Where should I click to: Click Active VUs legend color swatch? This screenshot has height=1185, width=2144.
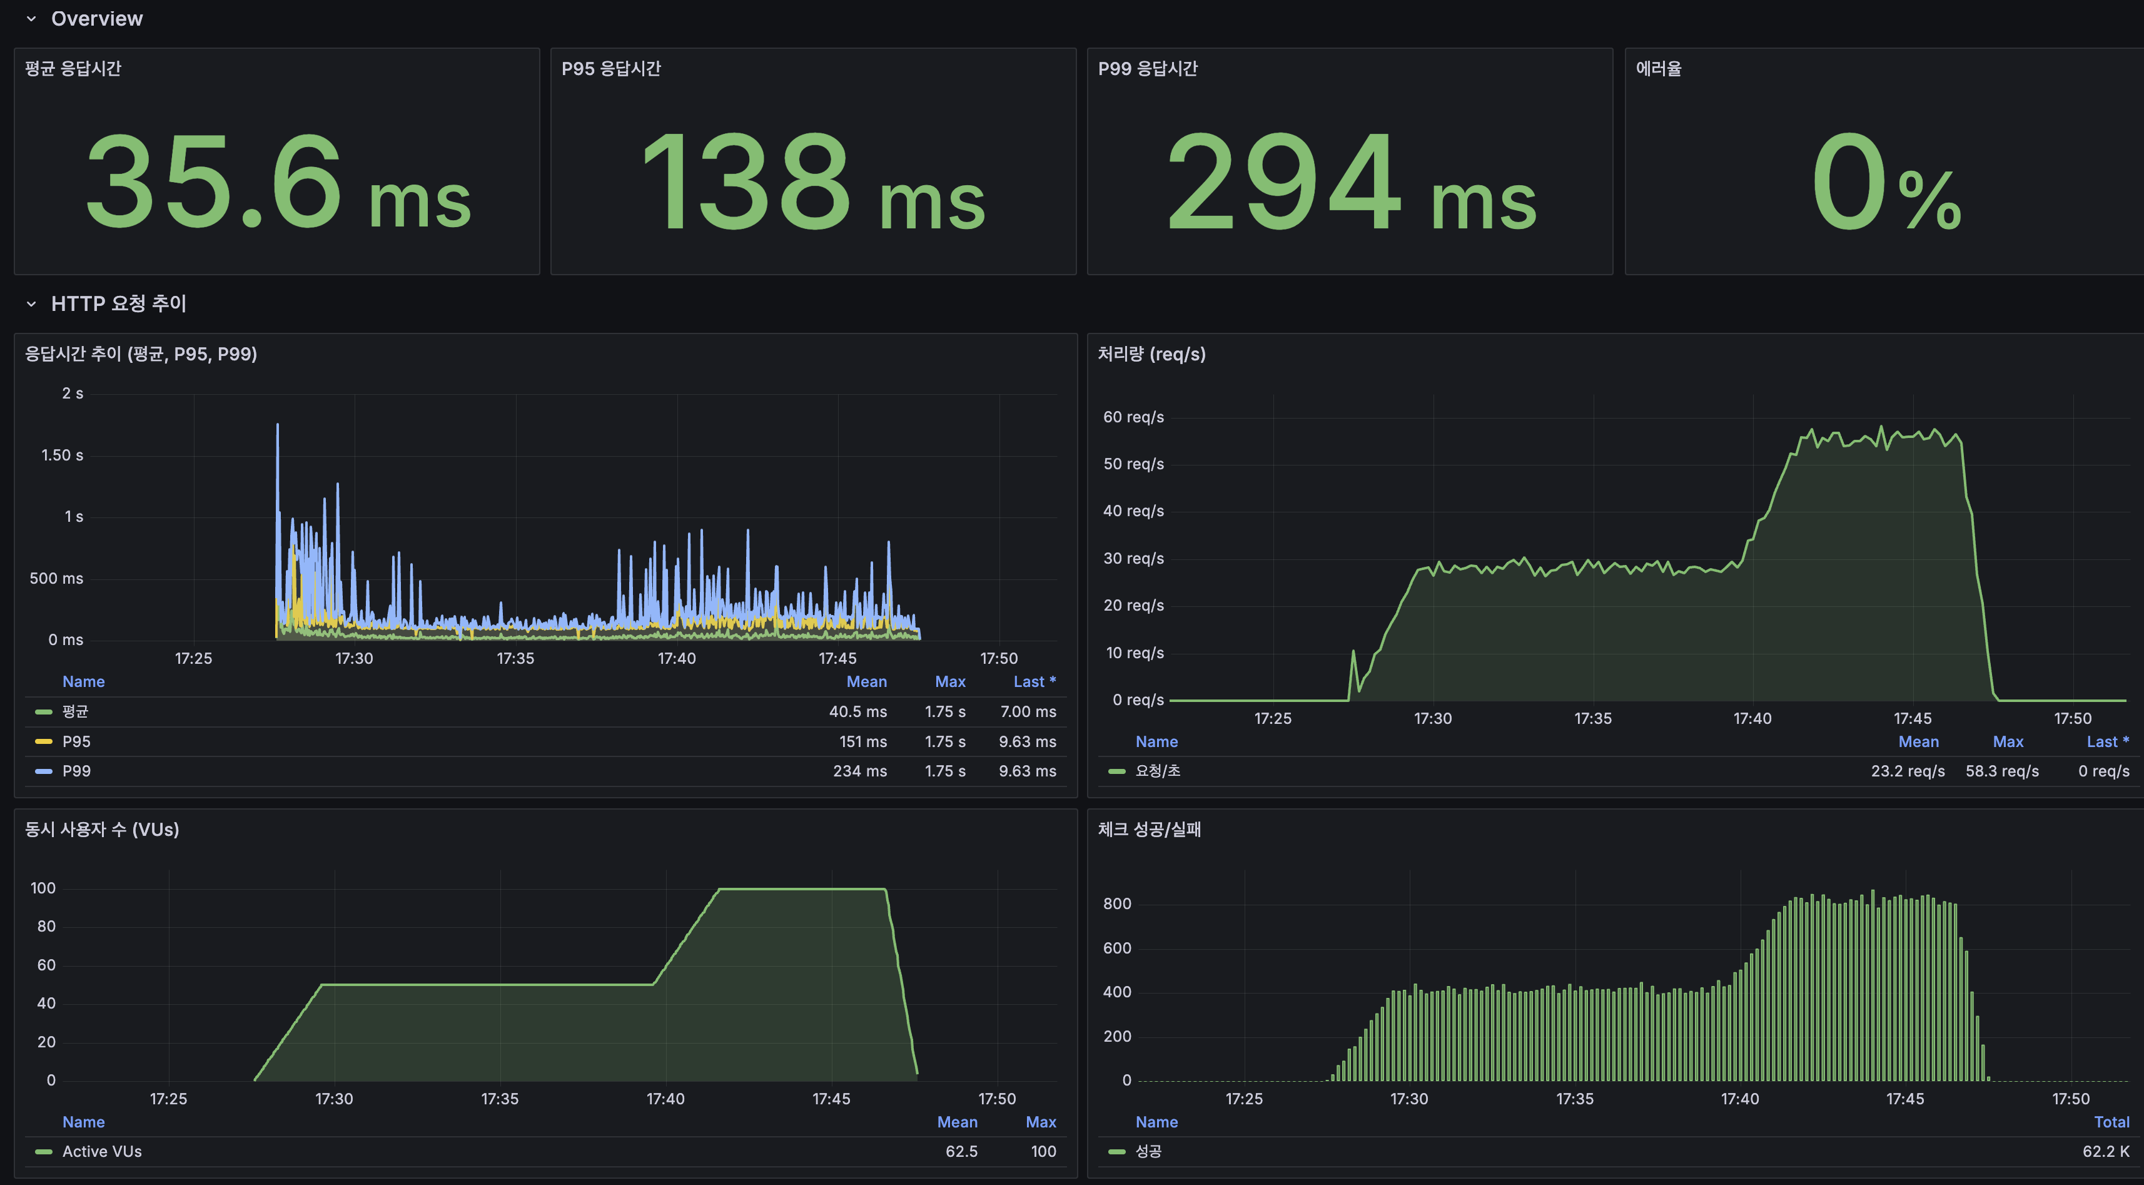pos(43,1152)
